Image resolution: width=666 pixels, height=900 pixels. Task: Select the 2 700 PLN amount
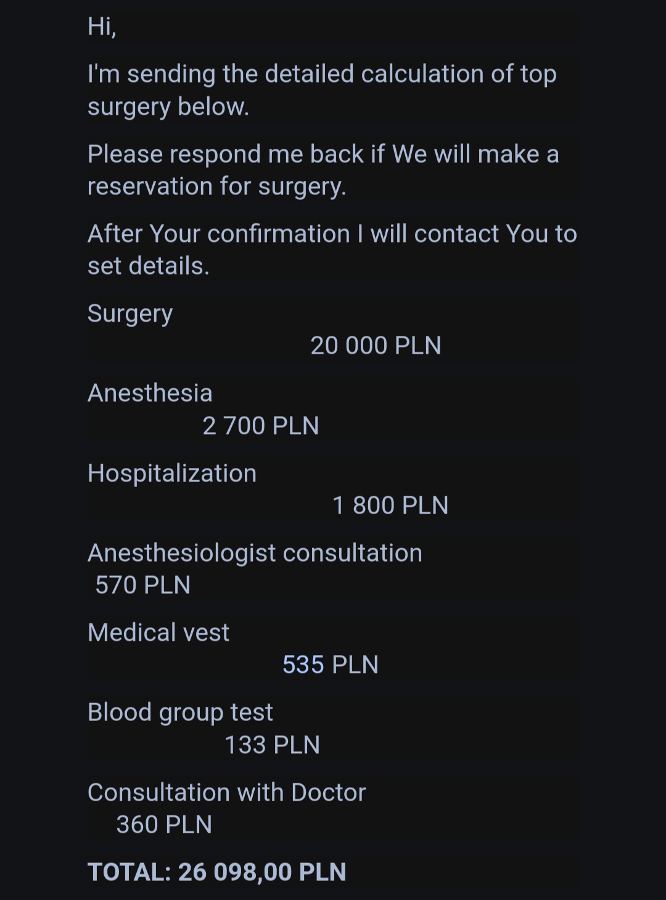[260, 426]
